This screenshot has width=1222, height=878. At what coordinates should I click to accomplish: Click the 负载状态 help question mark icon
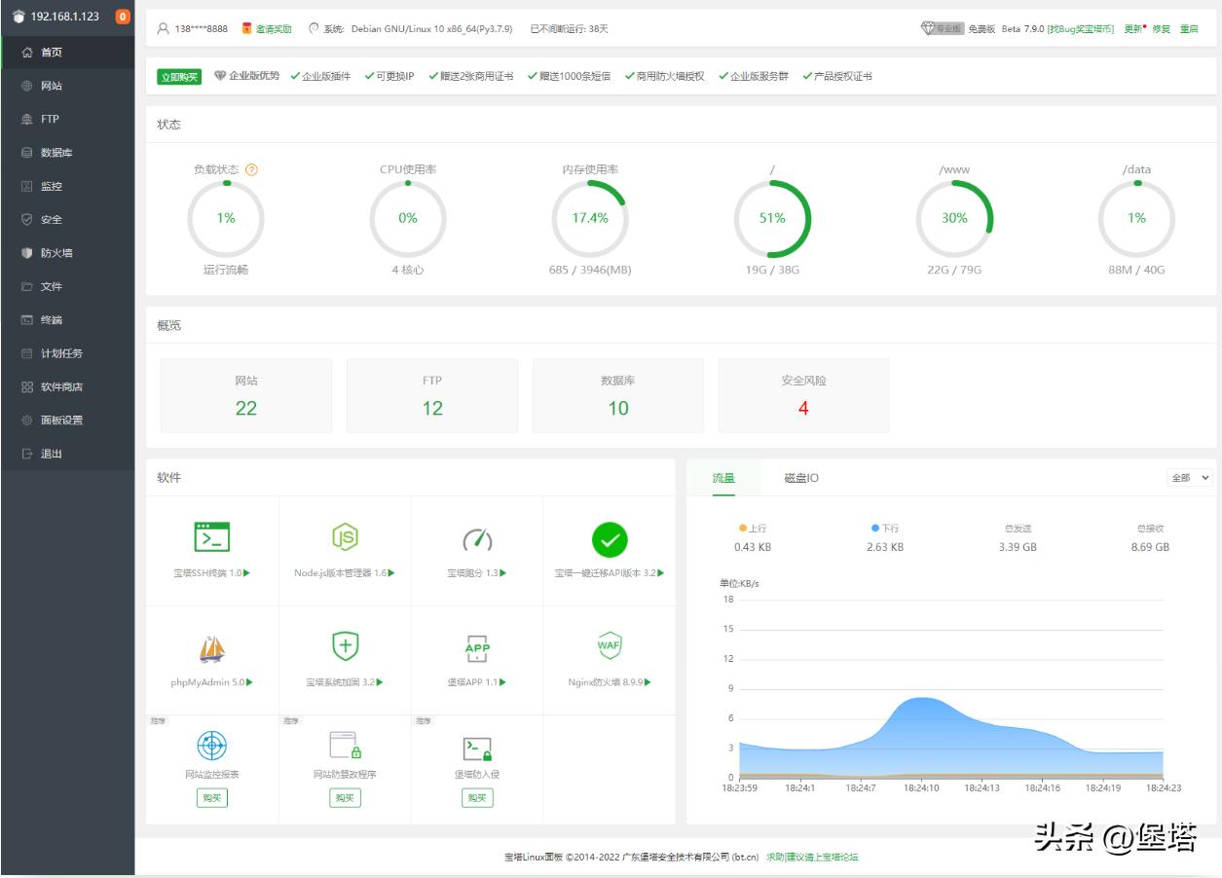252,169
